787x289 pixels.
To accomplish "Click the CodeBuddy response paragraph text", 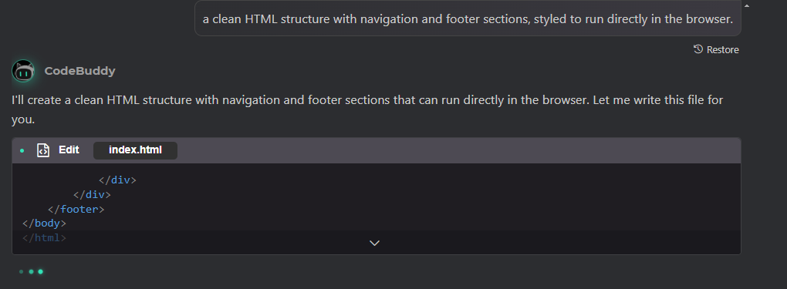I will pos(367,110).
